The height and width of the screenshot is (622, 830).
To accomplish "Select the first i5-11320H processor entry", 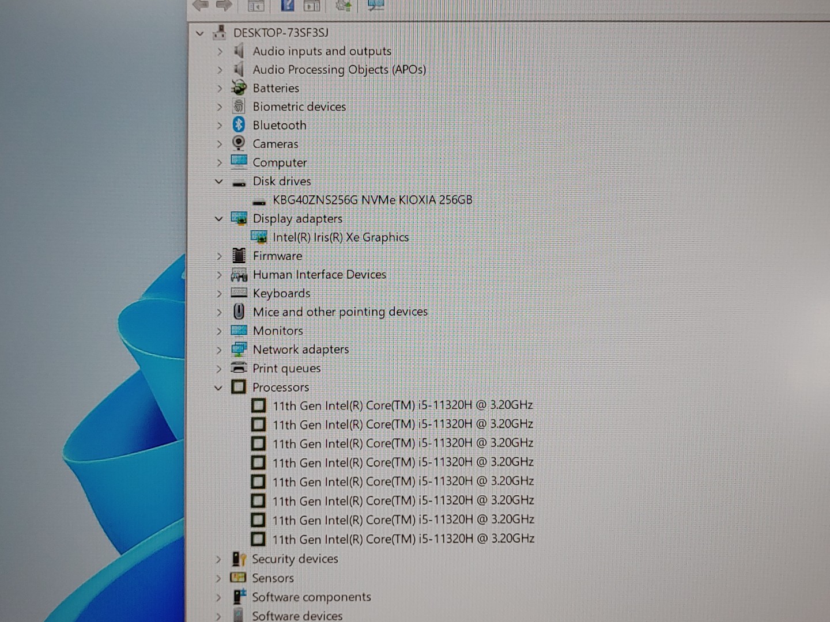I will pos(402,405).
